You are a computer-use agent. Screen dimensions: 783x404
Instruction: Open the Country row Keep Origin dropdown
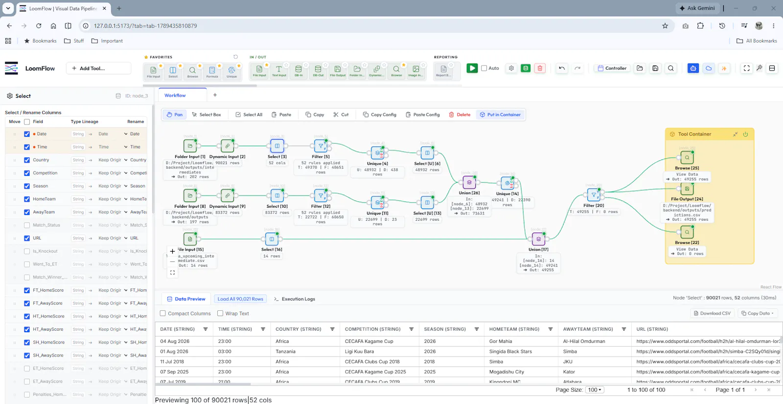point(113,160)
